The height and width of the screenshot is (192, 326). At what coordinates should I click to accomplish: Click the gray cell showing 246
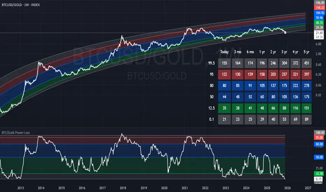pos(273,63)
